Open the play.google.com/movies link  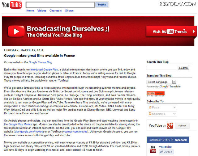(29, 132)
